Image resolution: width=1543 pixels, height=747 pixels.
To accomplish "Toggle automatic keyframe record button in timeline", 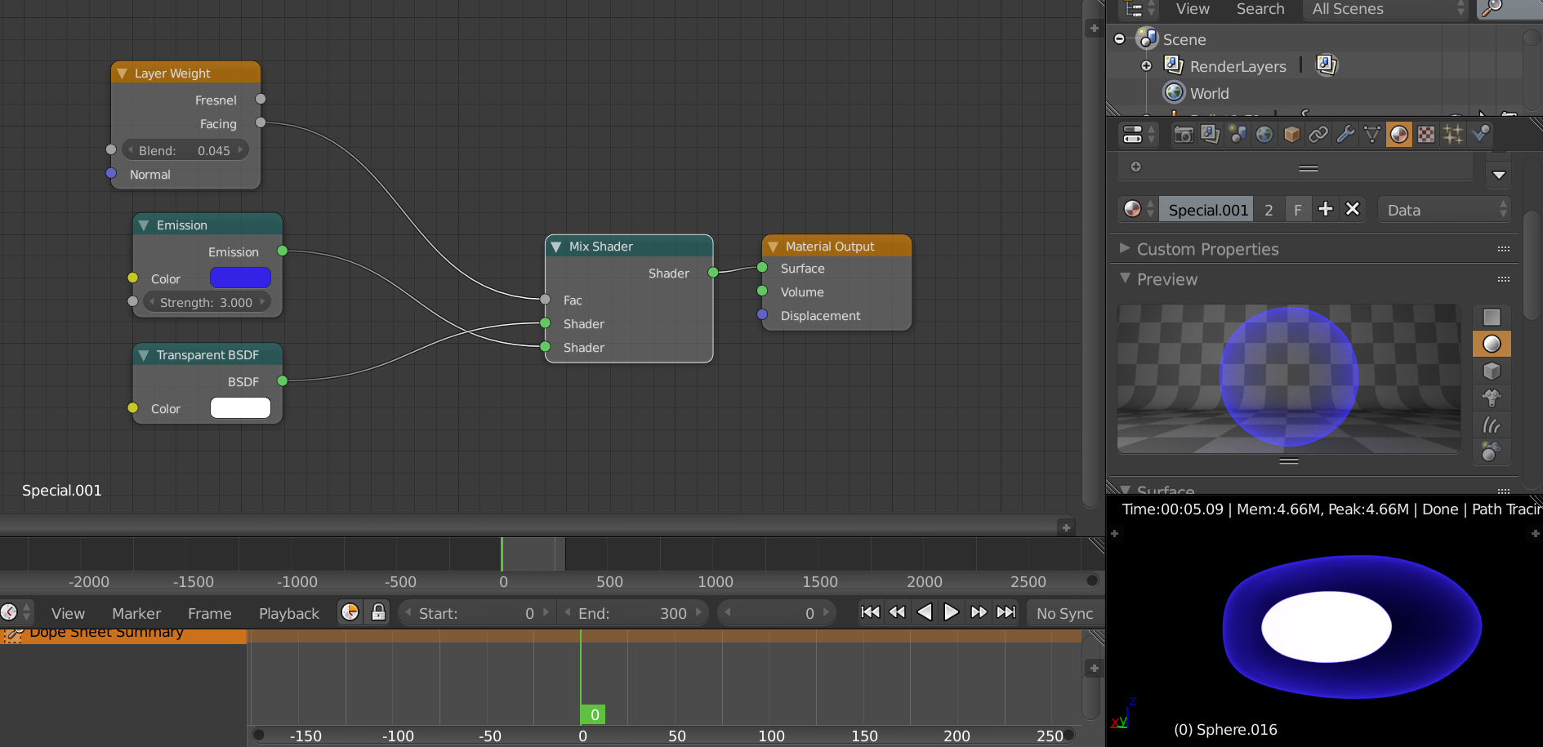I will [x=350, y=612].
